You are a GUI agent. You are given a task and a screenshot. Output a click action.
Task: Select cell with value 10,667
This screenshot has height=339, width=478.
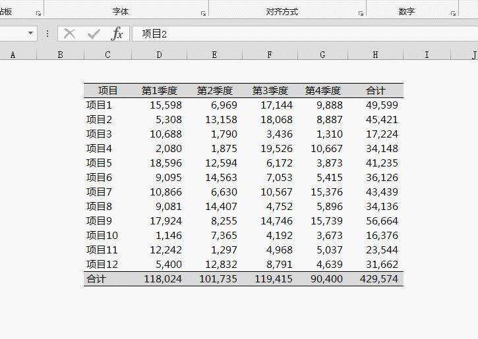(322, 149)
